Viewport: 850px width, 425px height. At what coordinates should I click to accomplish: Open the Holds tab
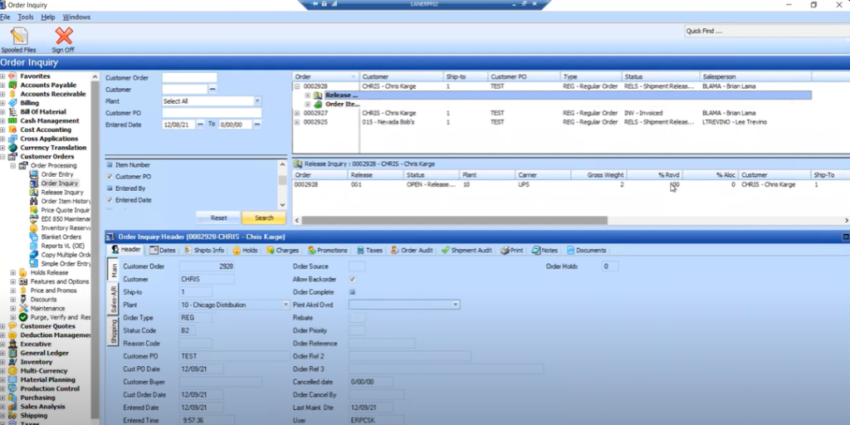tap(246, 251)
